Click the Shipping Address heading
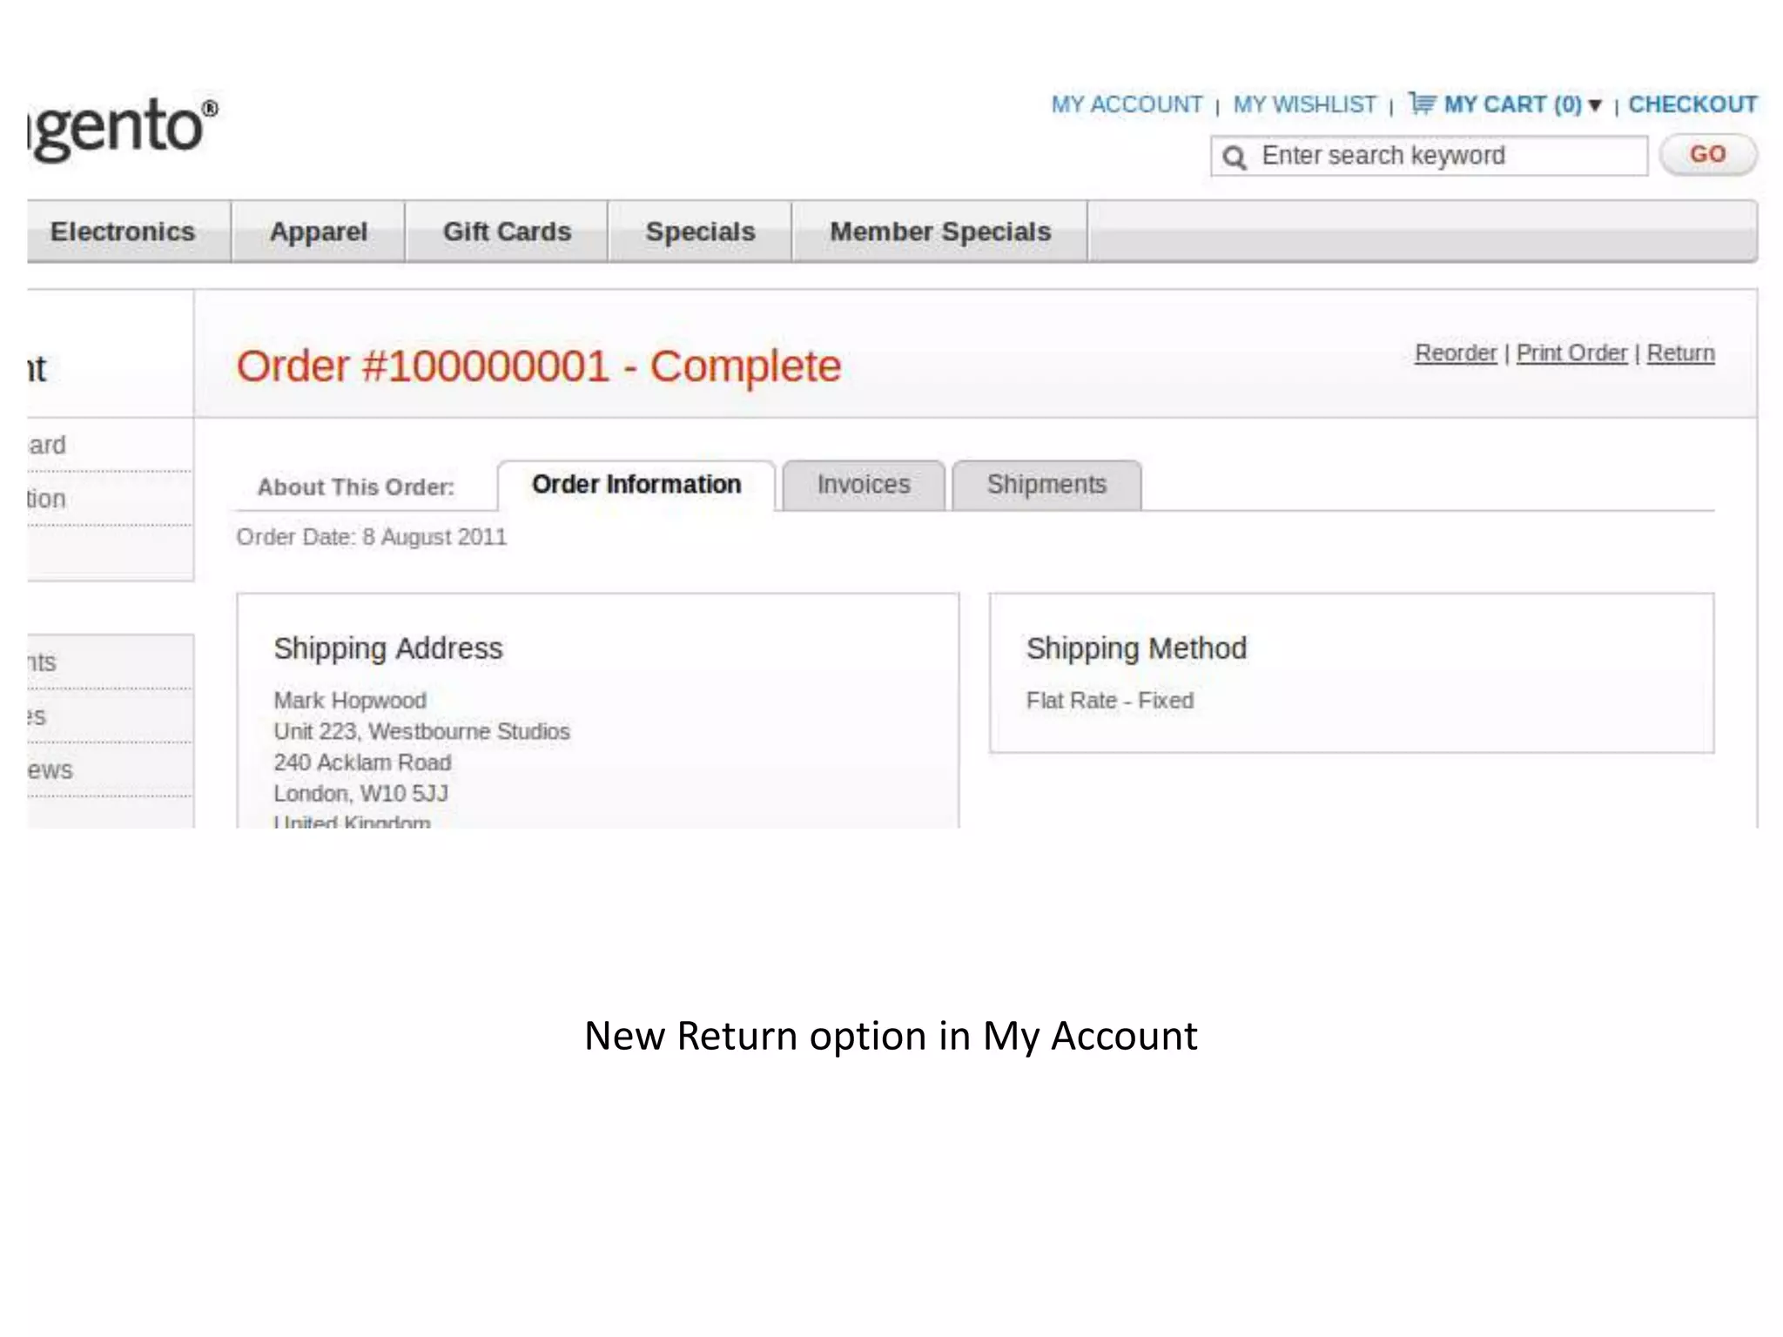The width and height of the screenshot is (1783, 1337). pos(388,648)
